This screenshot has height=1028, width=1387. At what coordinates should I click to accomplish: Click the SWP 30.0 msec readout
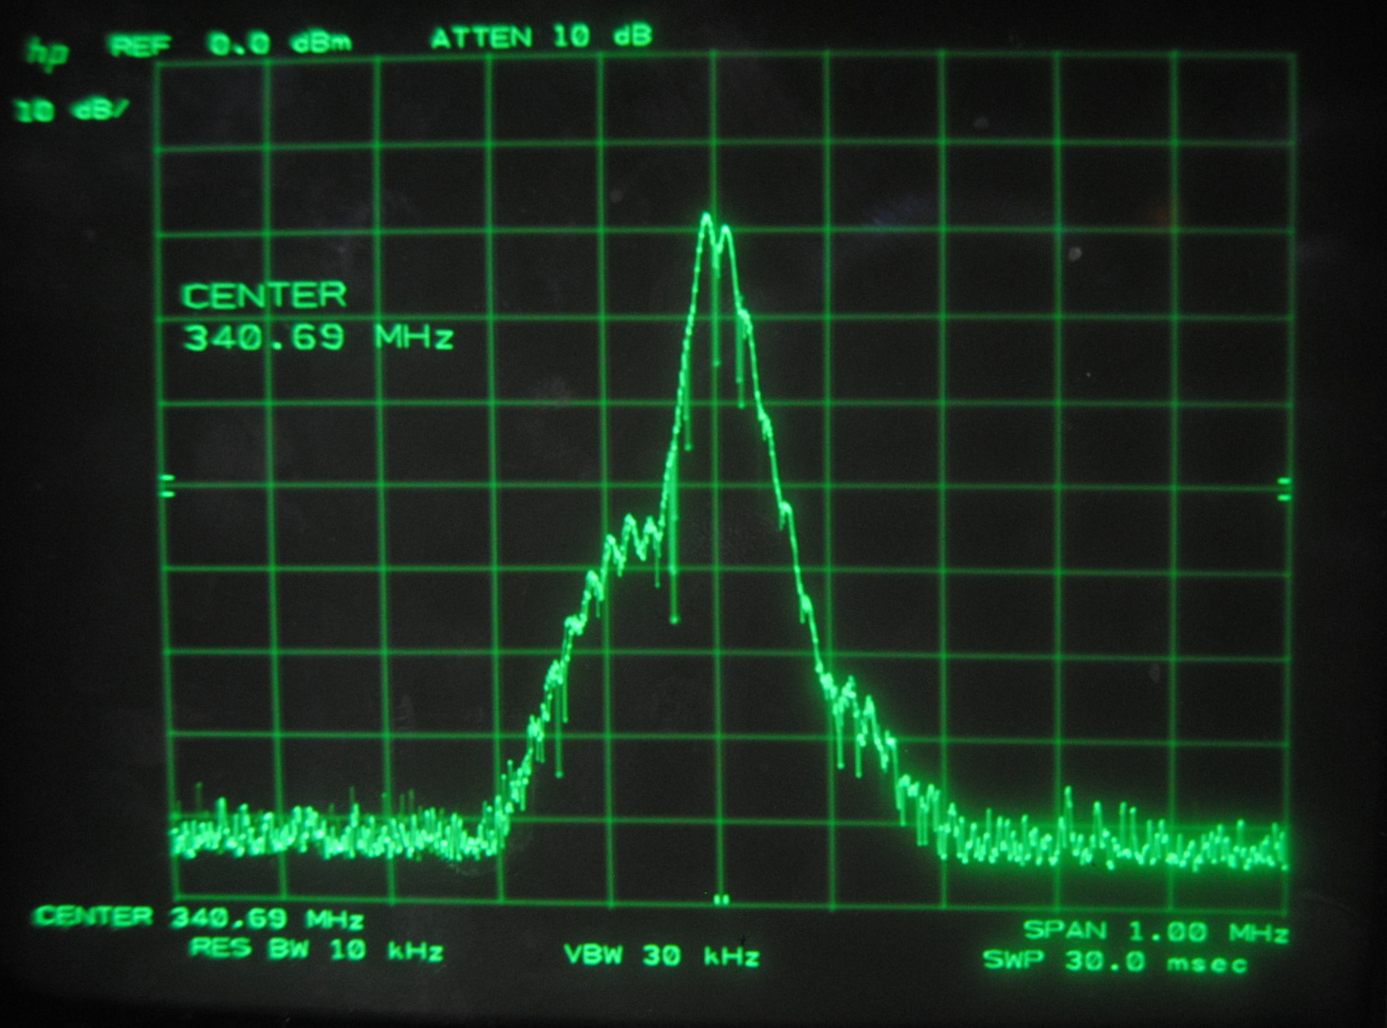(x=1115, y=961)
